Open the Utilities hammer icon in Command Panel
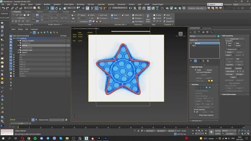 point(211,32)
